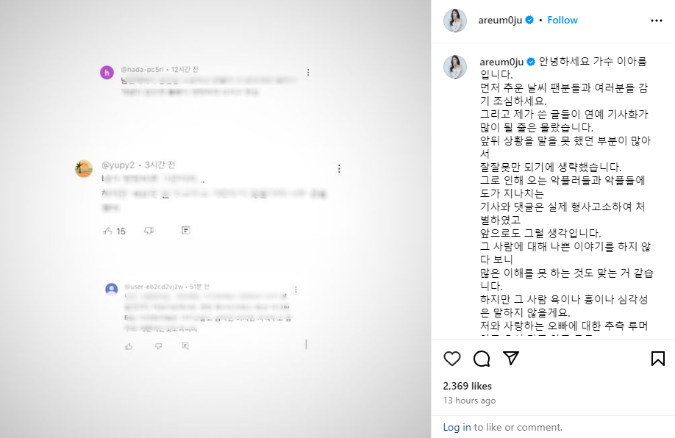Thumbs-up the @user-eb2cd2vj2w comment
The image size is (675, 438).
tap(129, 346)
